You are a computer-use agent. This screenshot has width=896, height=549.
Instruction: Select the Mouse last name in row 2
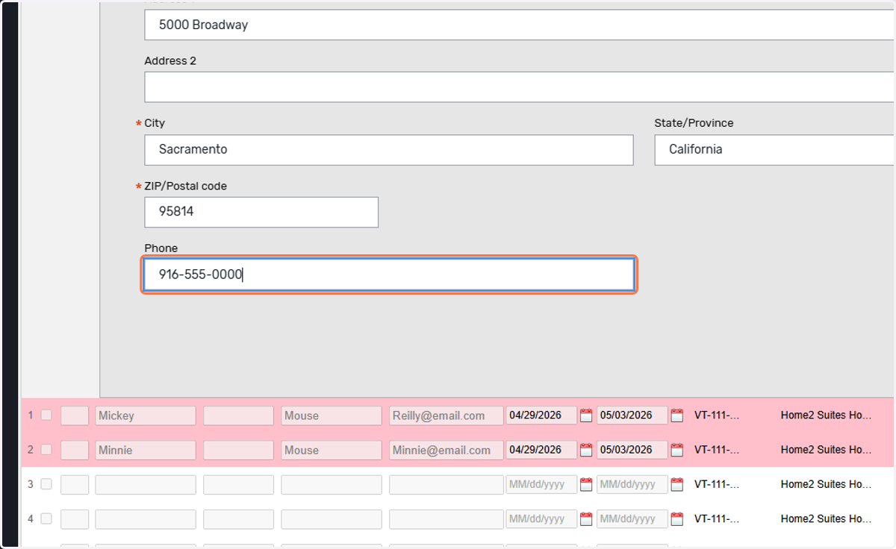click(x=332, y=450)
